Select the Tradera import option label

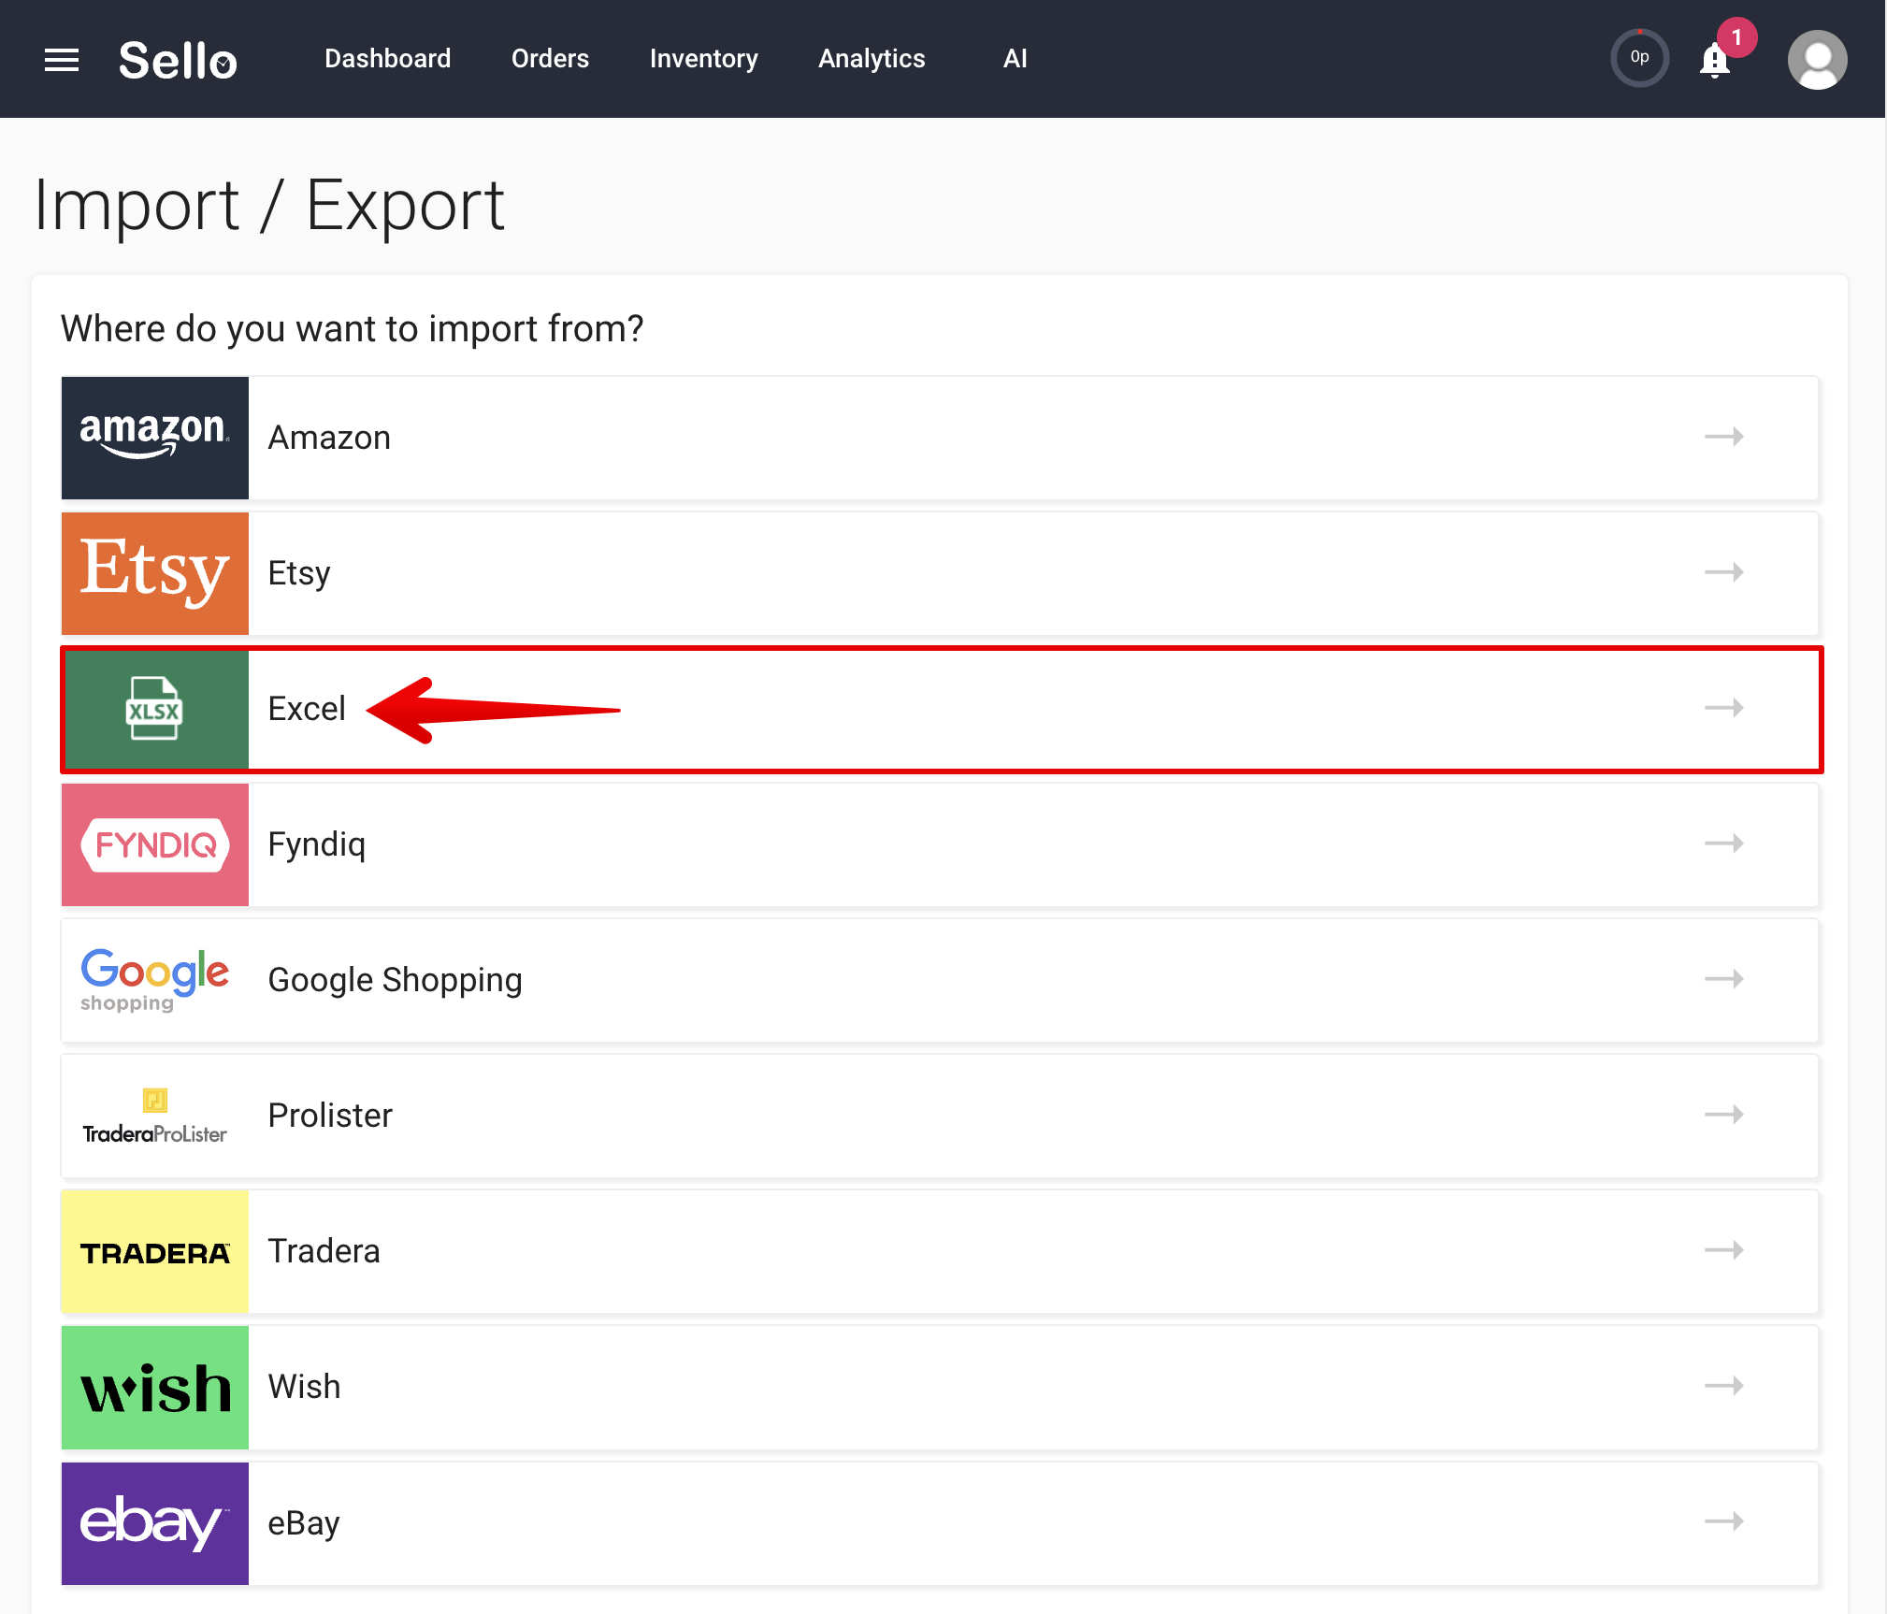pyautogui.click(x=324, y=1251)
